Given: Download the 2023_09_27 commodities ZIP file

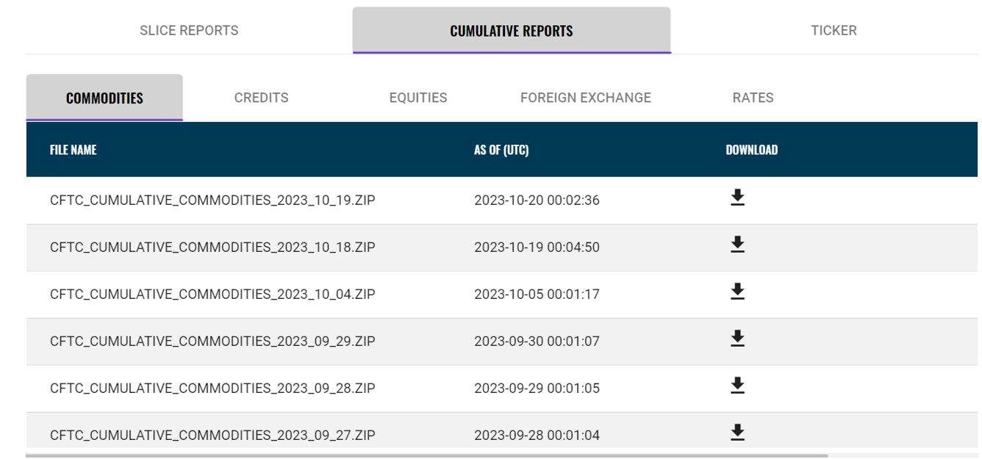Looking at the screenshot, I should 737,433.
